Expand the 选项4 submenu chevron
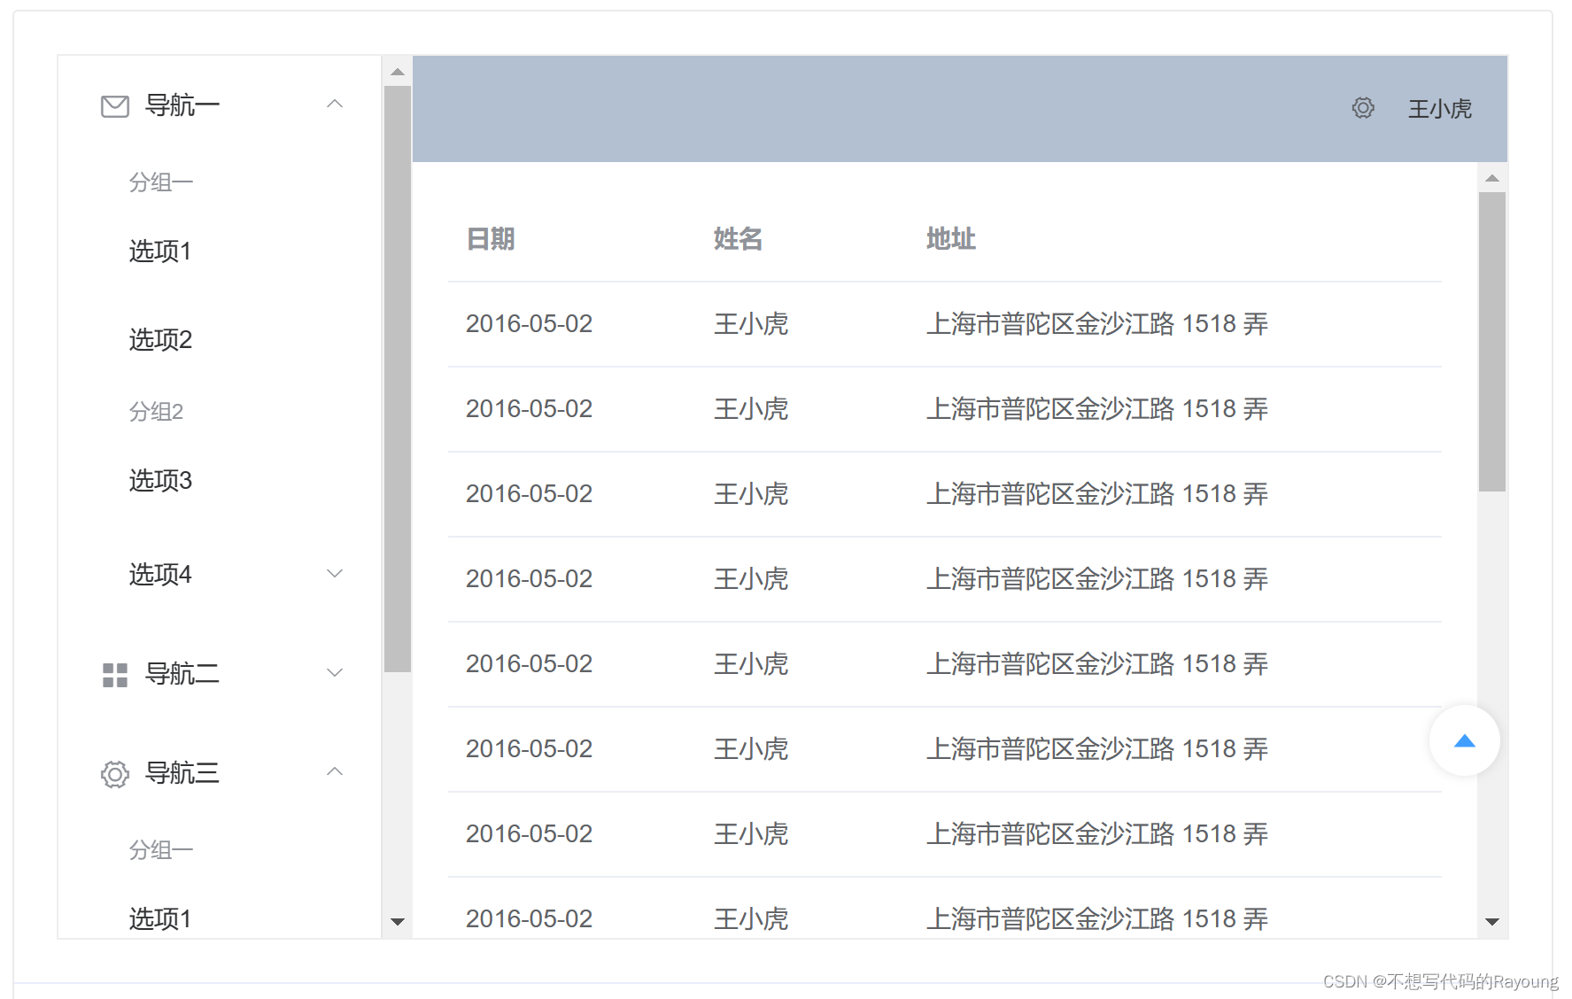This screenshot has width=1572, height=999. (335, 574)
